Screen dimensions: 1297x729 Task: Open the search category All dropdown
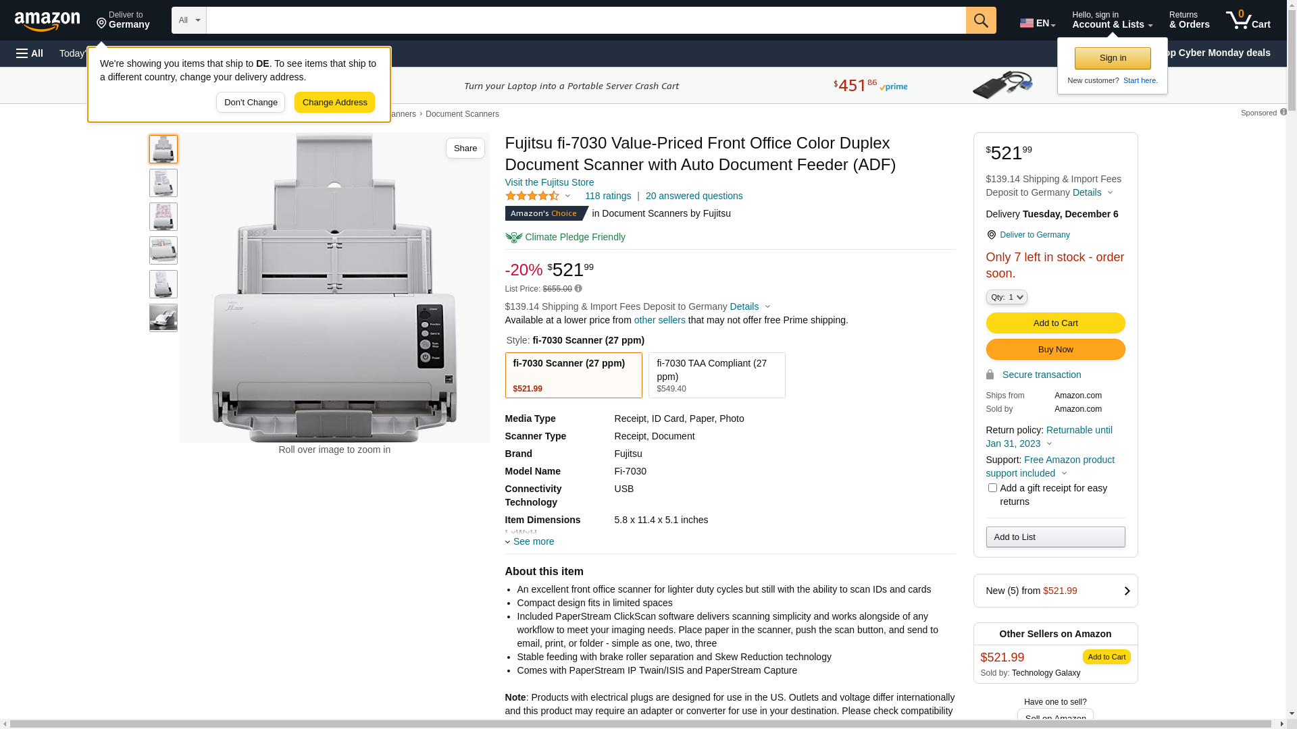coord(188,20)
